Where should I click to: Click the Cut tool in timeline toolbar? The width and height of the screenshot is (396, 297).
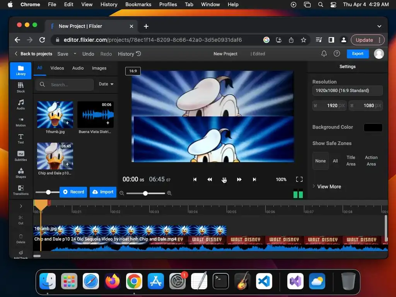[21, 220]
